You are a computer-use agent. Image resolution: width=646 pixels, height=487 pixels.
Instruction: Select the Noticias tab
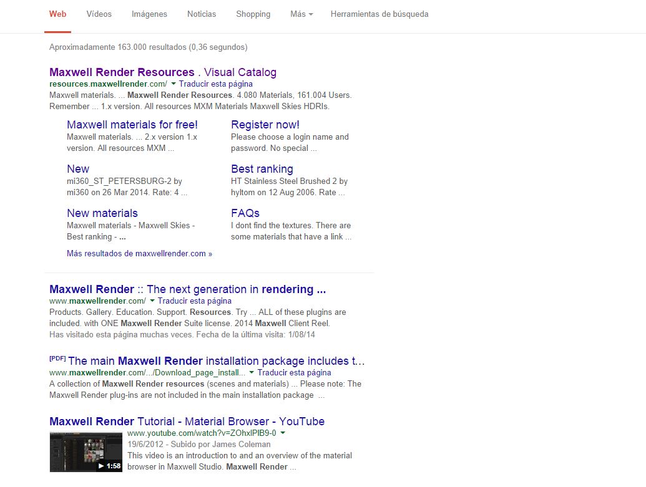(202, 14)
